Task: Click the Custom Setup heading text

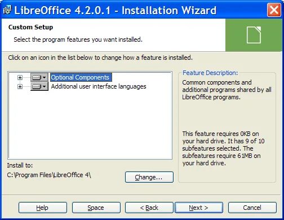Action: click(30, 27)
